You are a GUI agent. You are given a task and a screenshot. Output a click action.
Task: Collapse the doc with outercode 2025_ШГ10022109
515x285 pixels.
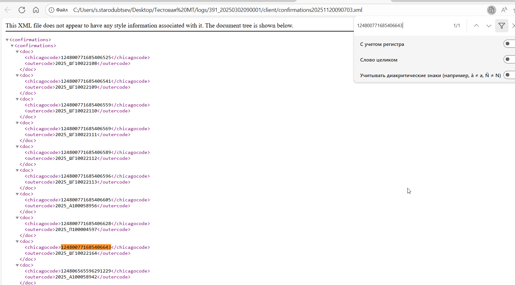click(17, 76)
